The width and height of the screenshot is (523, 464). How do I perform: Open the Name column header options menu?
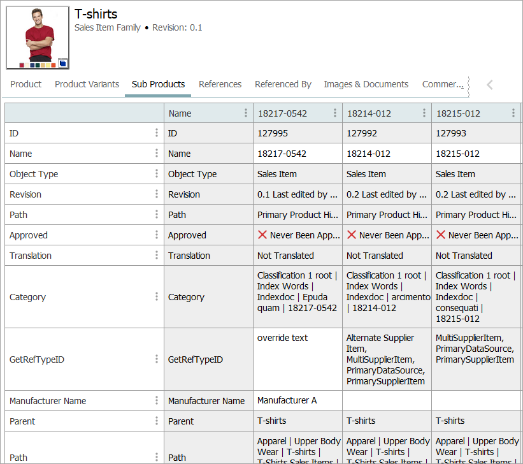(246, 113)
